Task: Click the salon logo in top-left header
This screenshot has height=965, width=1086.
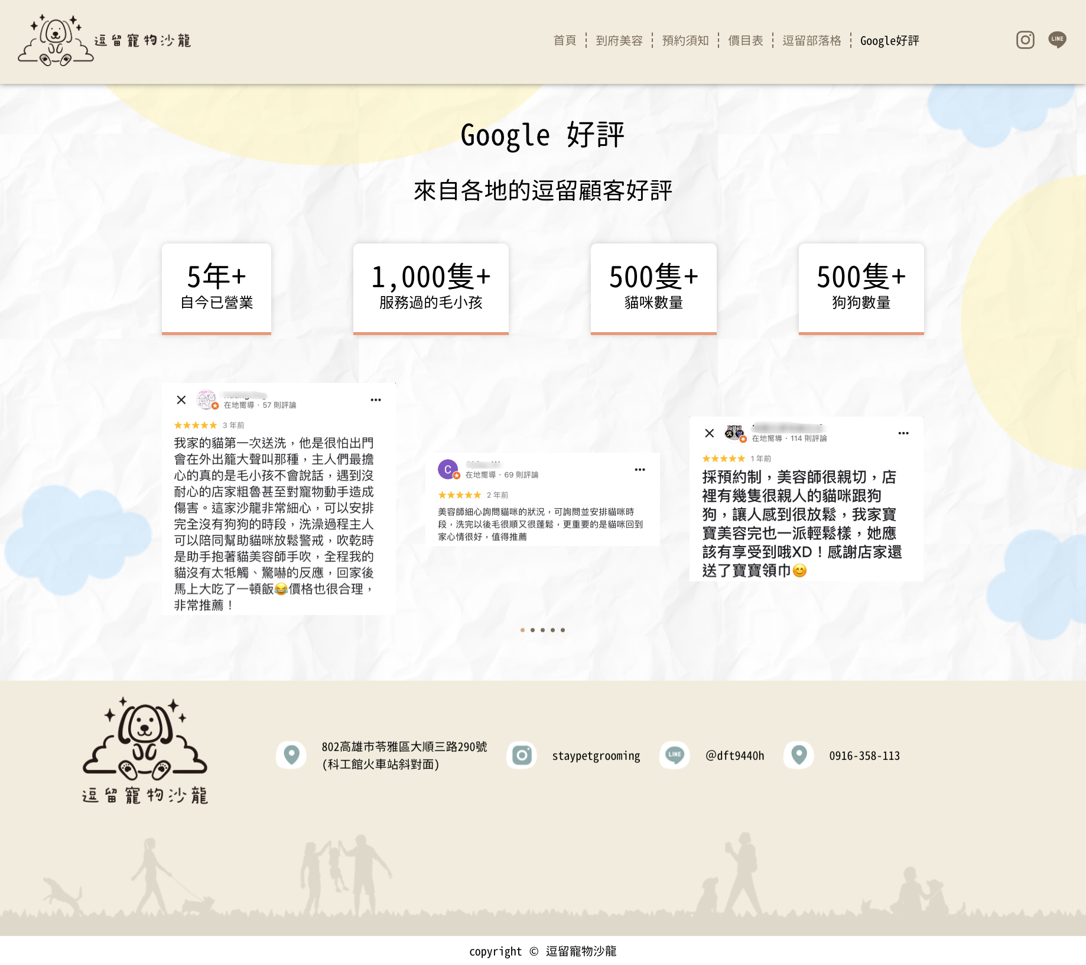Action: click(105, 40)
